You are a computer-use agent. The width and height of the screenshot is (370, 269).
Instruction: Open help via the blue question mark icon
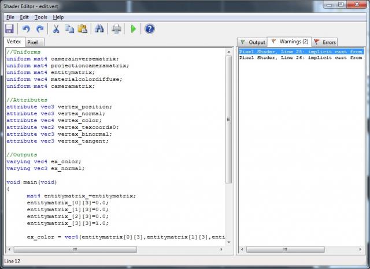tap(150, 29)
